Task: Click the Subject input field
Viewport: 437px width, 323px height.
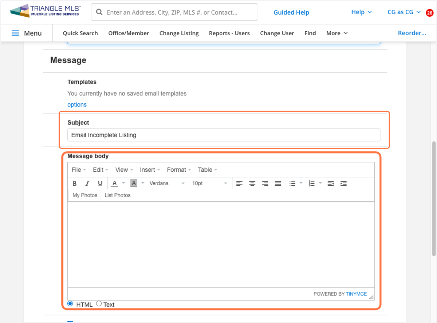Action: [224, 135]
